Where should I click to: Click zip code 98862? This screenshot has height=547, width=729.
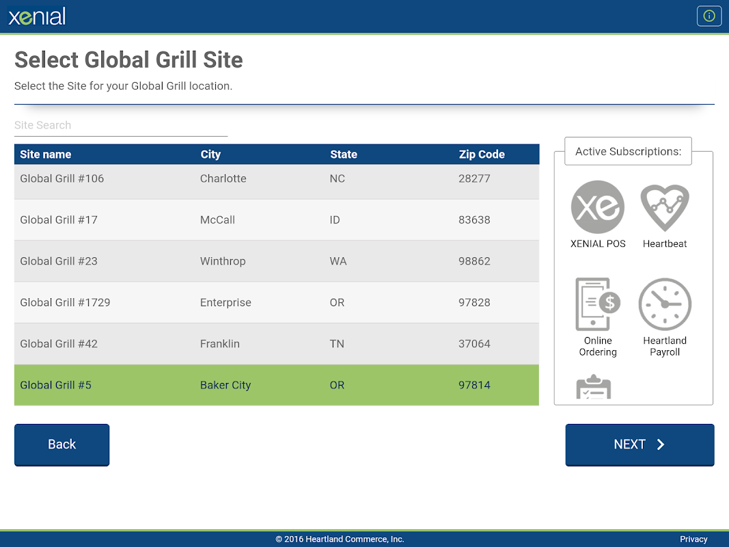(474, 261)
